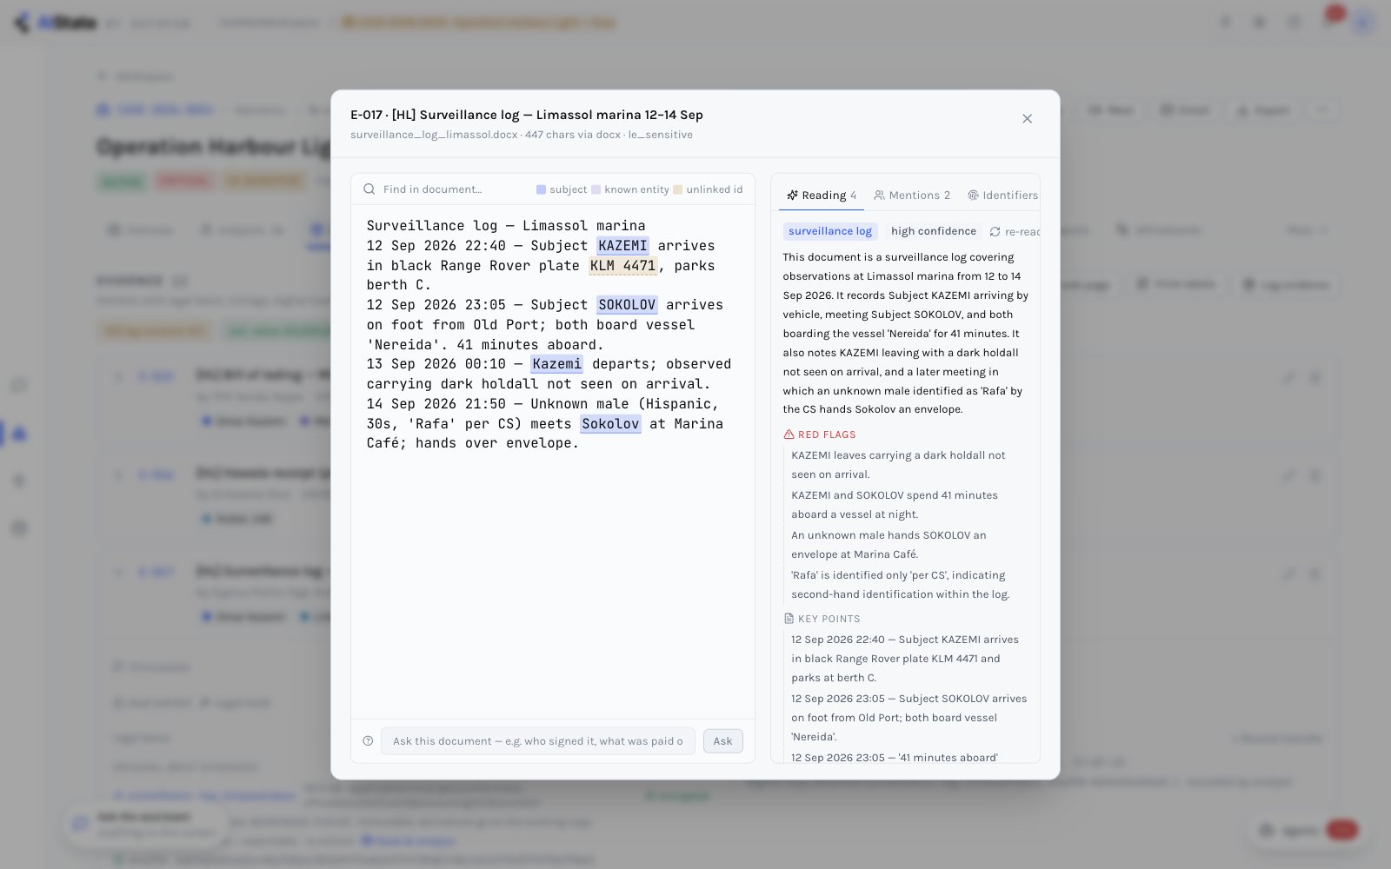Viewport: 1391px width, 869px height.
Task: Click the surveillance log tag
Action: coord(829,231)
